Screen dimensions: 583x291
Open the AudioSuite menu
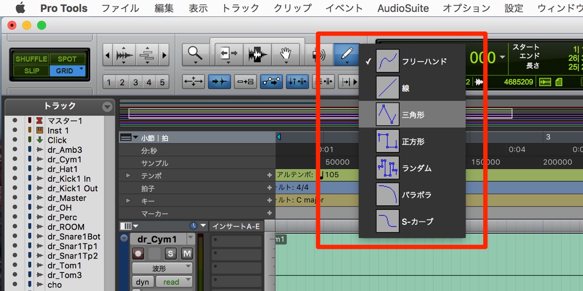403,8
